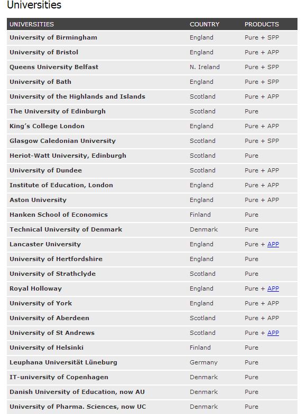
Task: Select University of Helsinki row
Action: [152, 348]
